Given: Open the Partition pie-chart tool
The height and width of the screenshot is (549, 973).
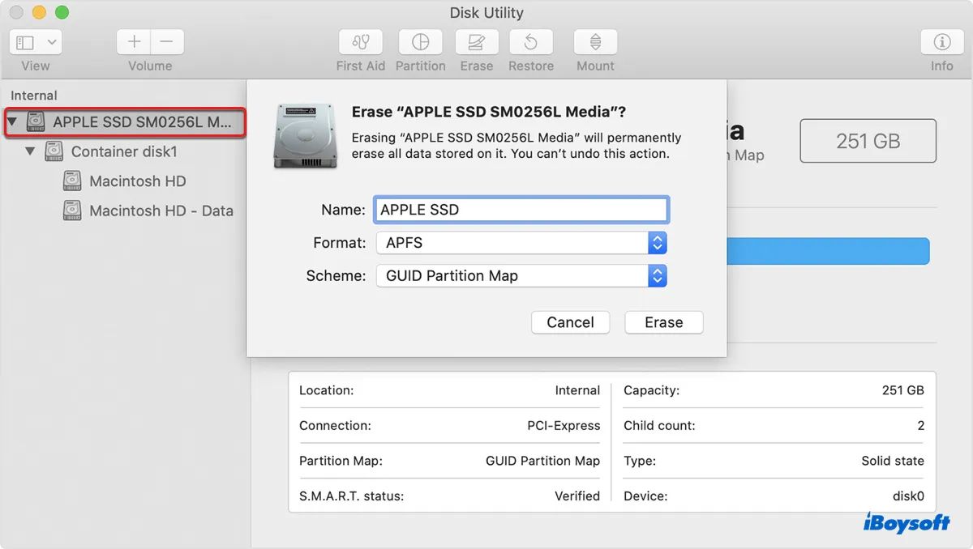Looking at the screenshot, I should click(420, 42).
